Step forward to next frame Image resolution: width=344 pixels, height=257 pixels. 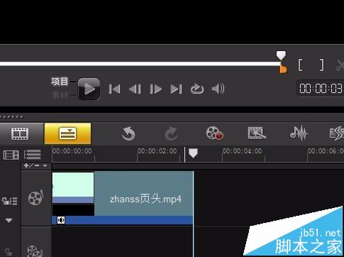(x=155, y=89)
